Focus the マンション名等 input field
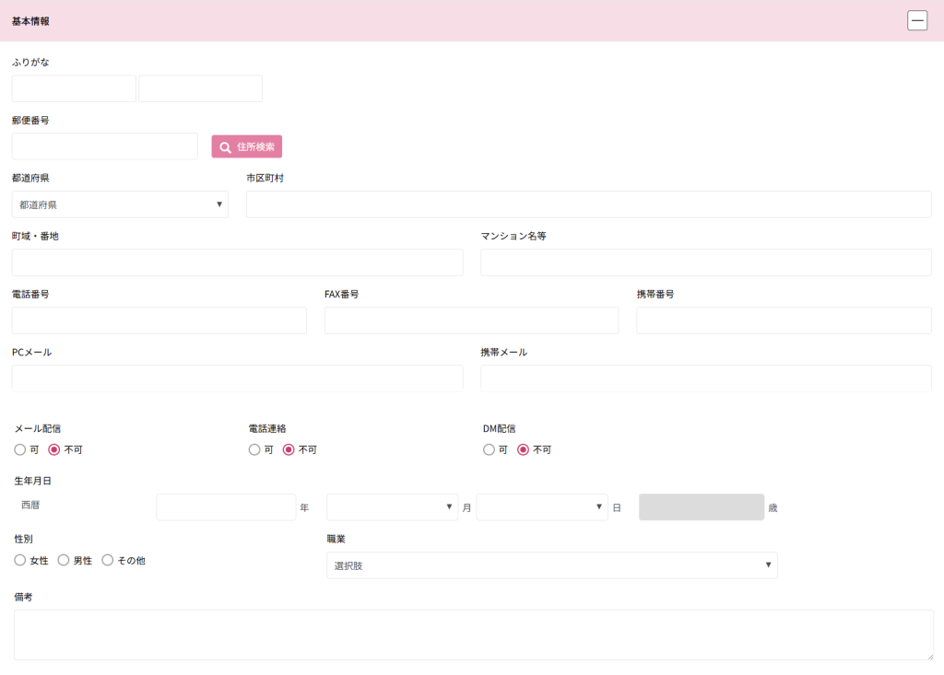 [705, 262]
